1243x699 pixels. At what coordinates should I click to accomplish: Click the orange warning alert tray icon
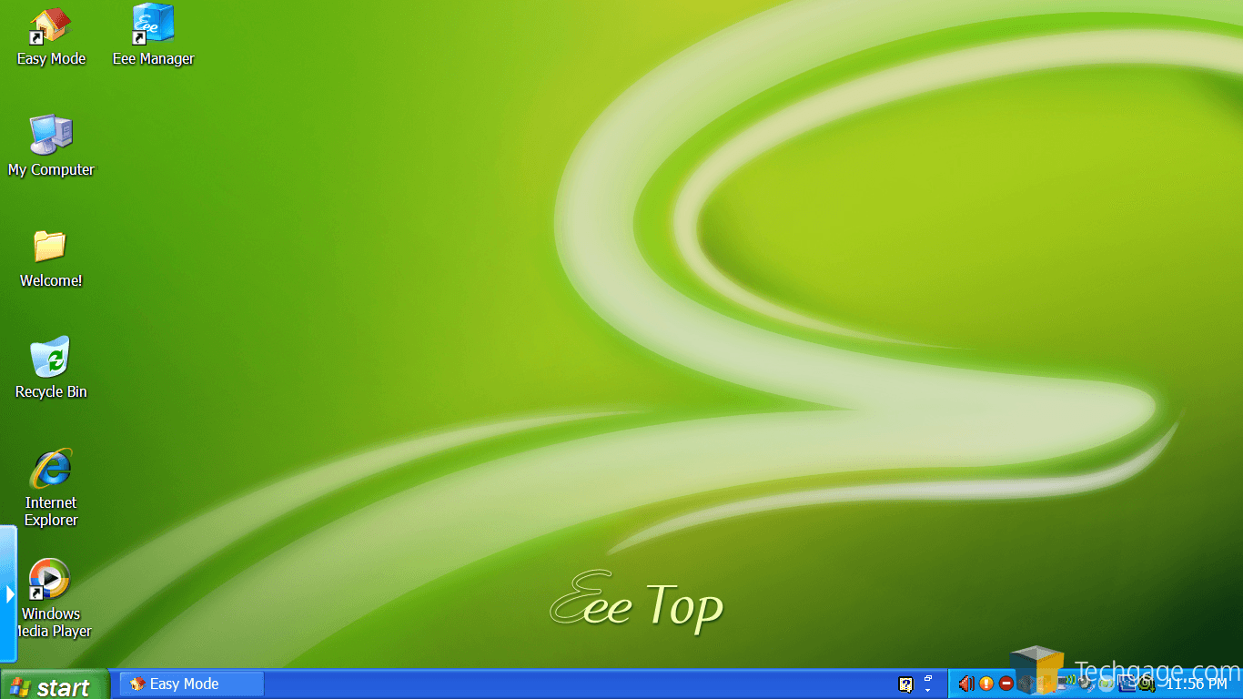[x=986, y=684]
